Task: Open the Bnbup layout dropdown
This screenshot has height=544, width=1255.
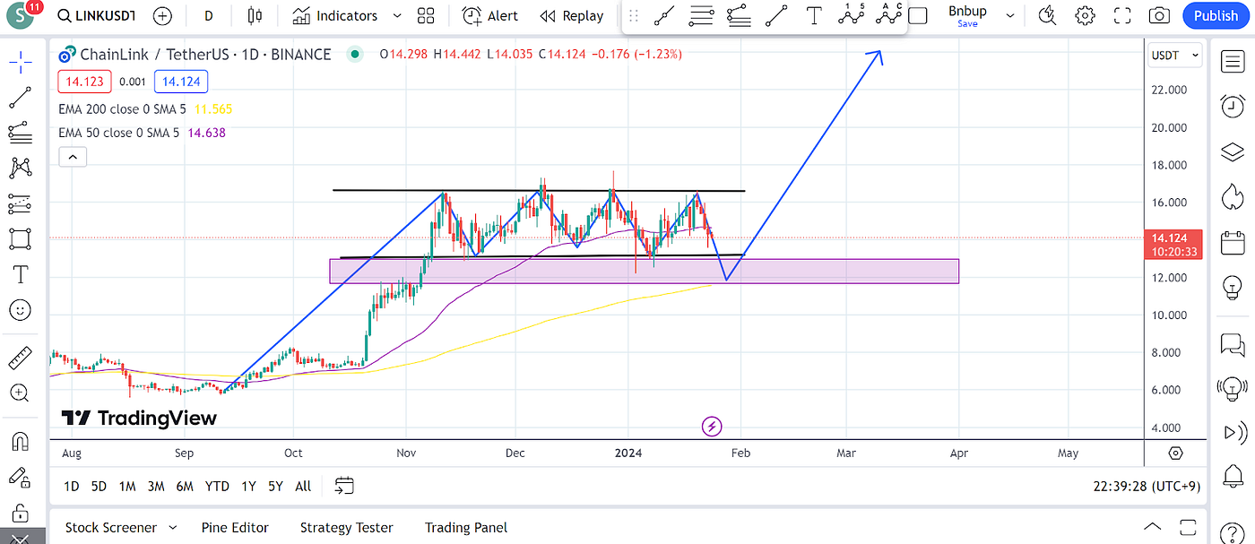Action: click(x=1009, y=15)
